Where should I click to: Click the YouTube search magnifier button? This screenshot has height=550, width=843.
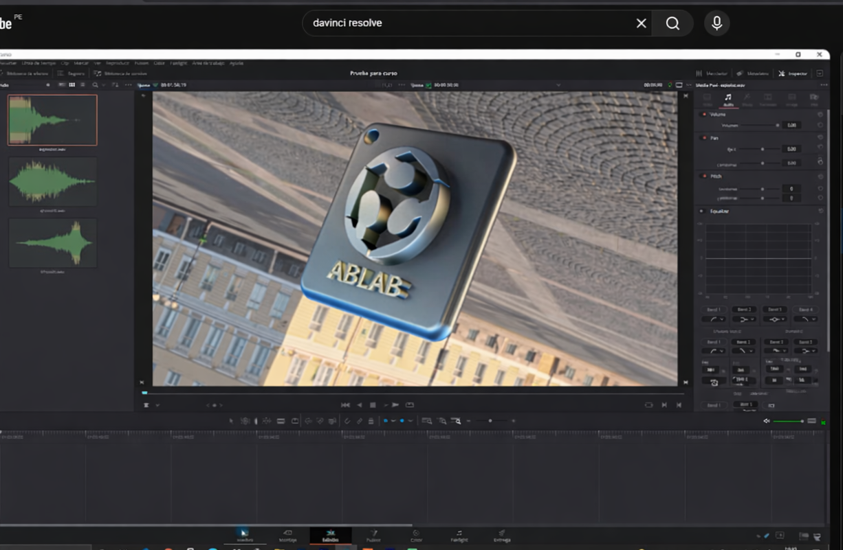pos(672,23)
